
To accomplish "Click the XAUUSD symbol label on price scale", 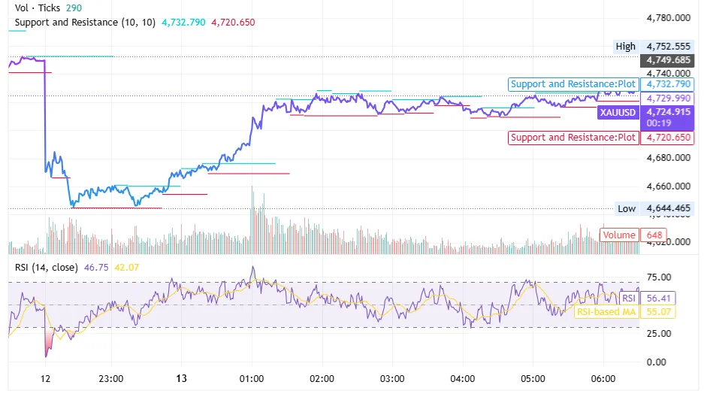I will point(618,112).
